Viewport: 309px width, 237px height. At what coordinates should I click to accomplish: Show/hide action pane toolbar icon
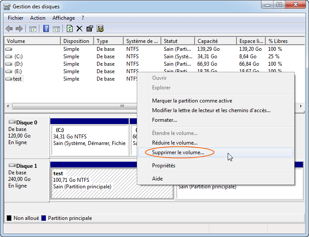pos(56,29)
